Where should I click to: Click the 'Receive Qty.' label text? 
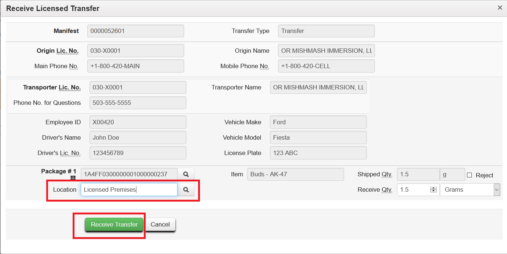375,190
